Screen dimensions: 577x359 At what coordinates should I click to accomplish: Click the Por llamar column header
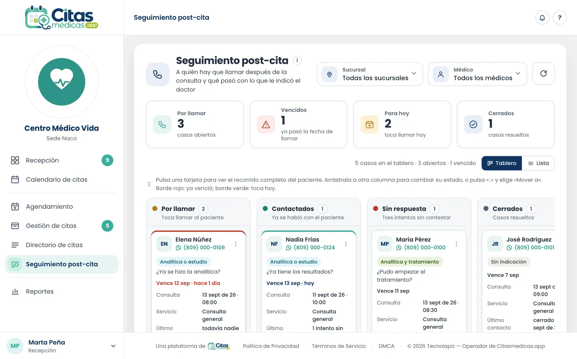(198, 212)
